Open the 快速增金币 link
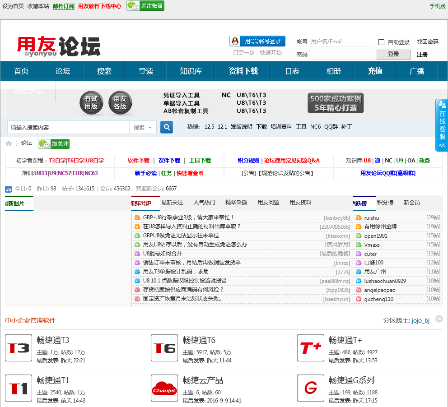Image resolution: width=448 pixels, height=407 pixels. pyautogui.click(x=190, y=173)
